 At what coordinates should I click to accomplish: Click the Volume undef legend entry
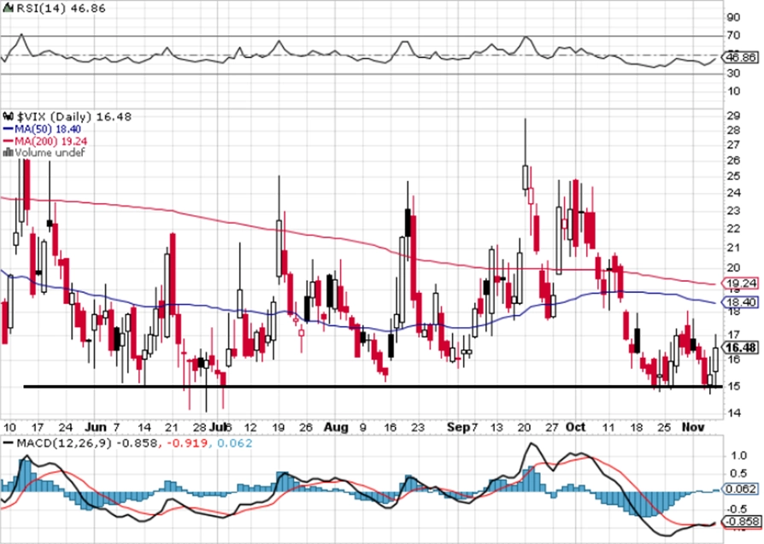(50, 152)
